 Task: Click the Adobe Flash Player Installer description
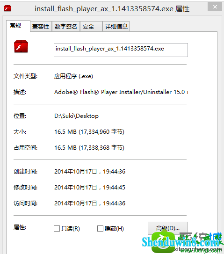[x=121, y=92]
